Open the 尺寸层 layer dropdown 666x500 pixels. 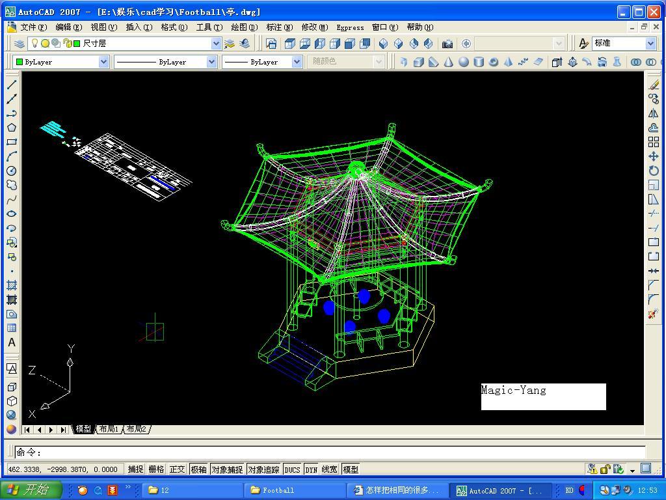pos(216,44)
